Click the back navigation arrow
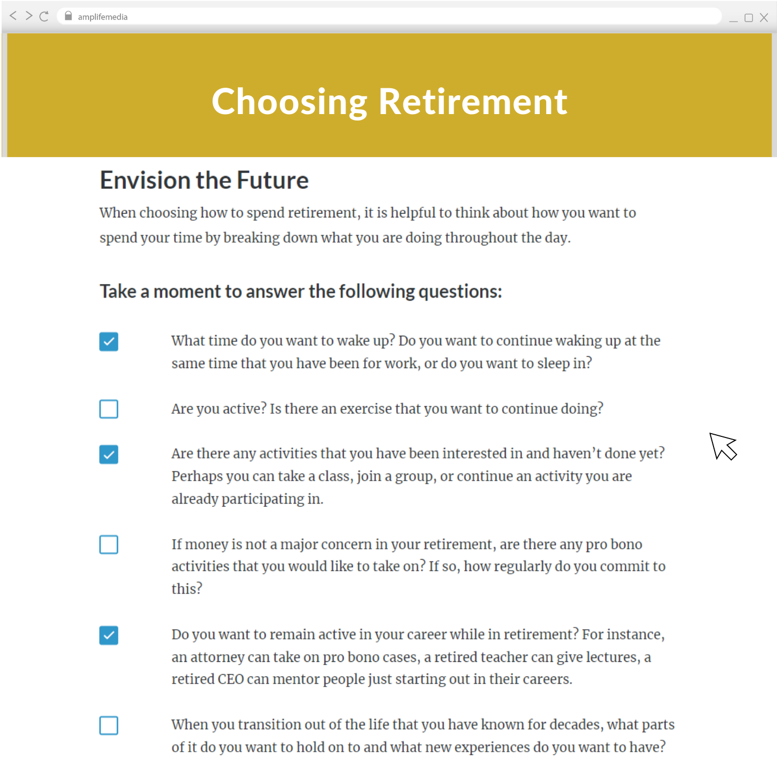This screenshot has height=777, width=777. pos(12,16)
